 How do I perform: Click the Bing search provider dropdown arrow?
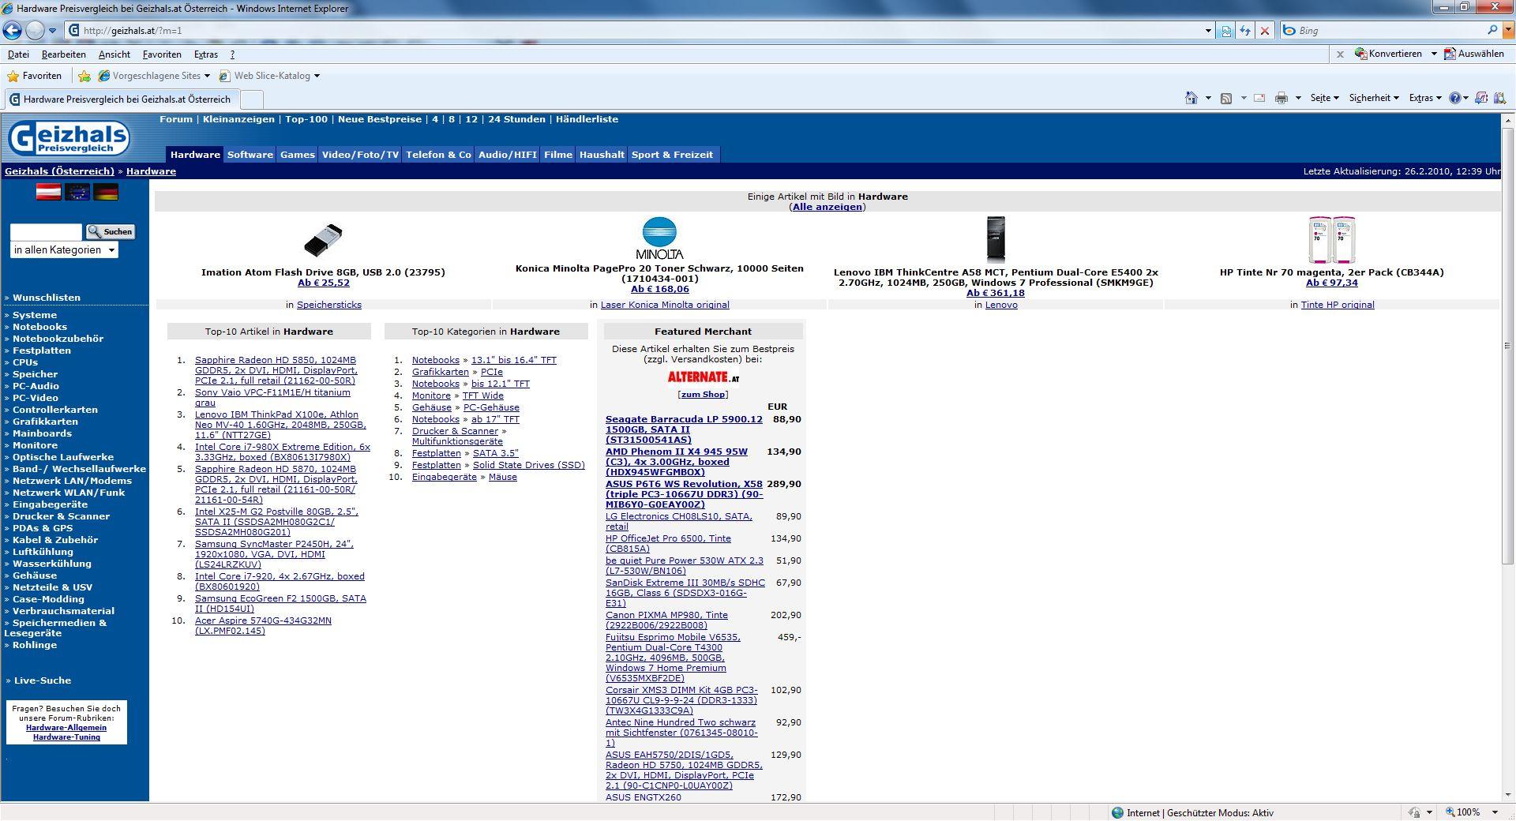(x=1507, y=31)
